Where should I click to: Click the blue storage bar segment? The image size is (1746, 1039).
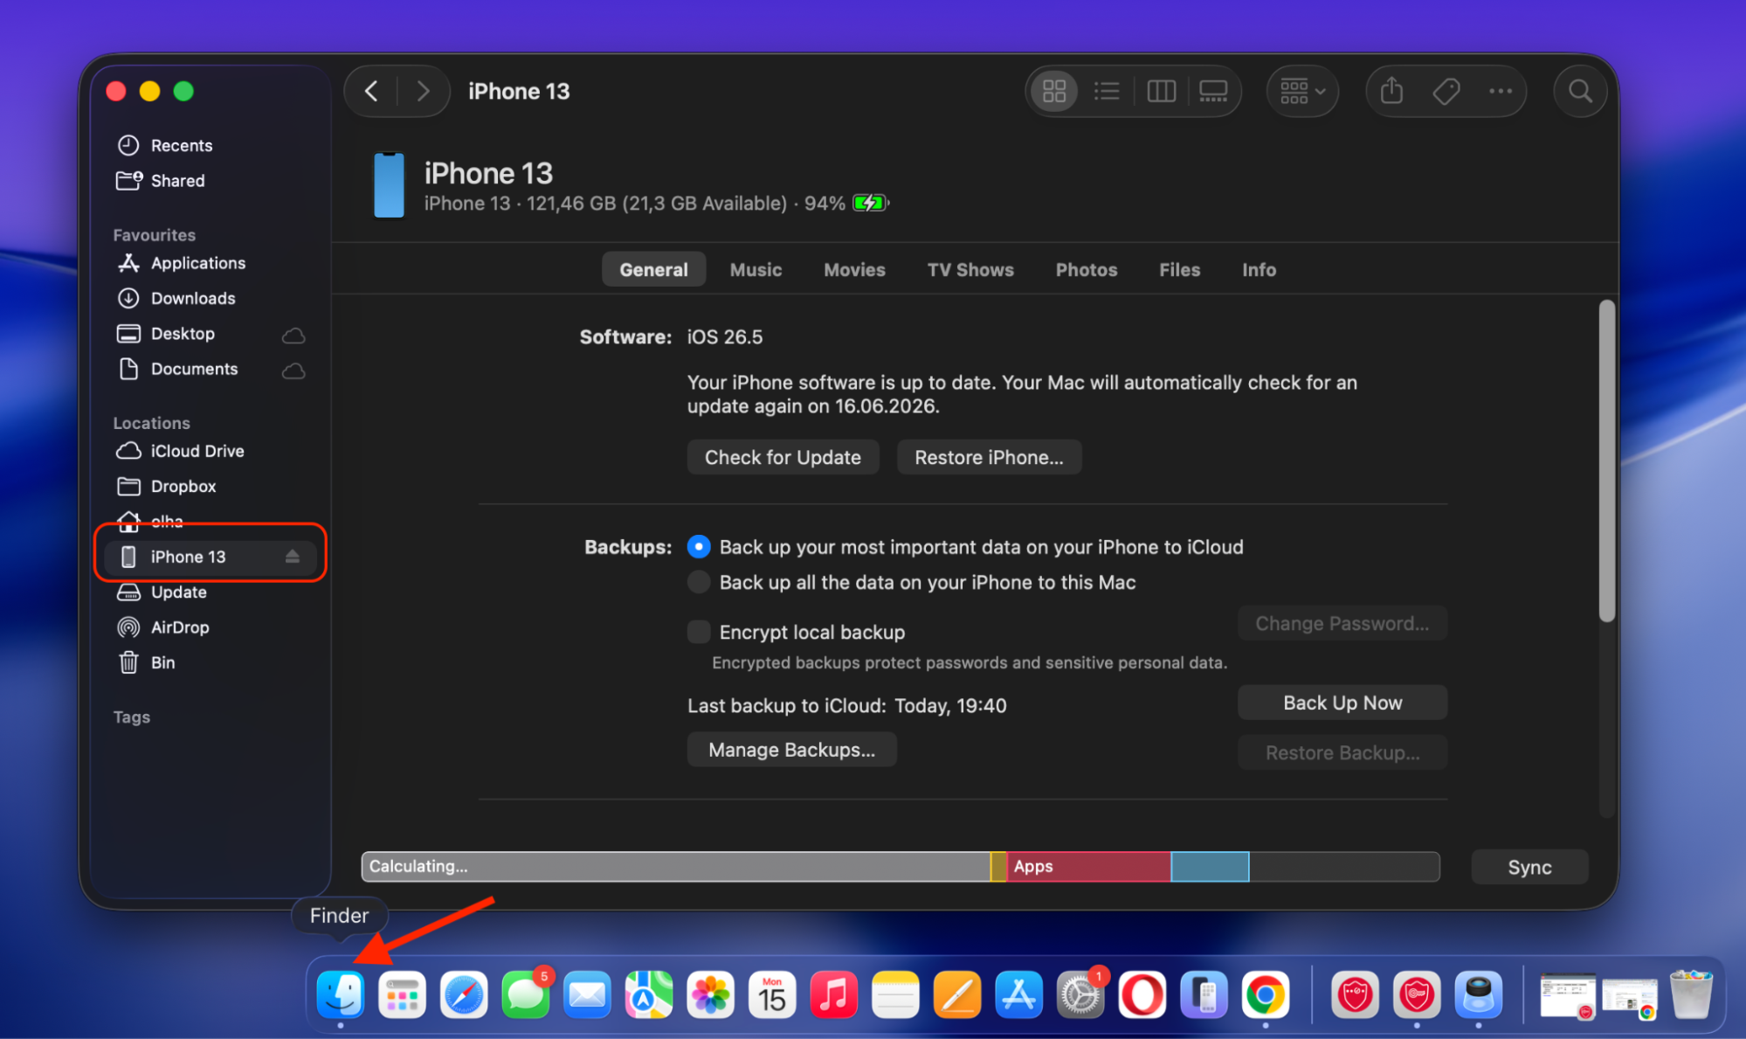tap(1210, 867)
